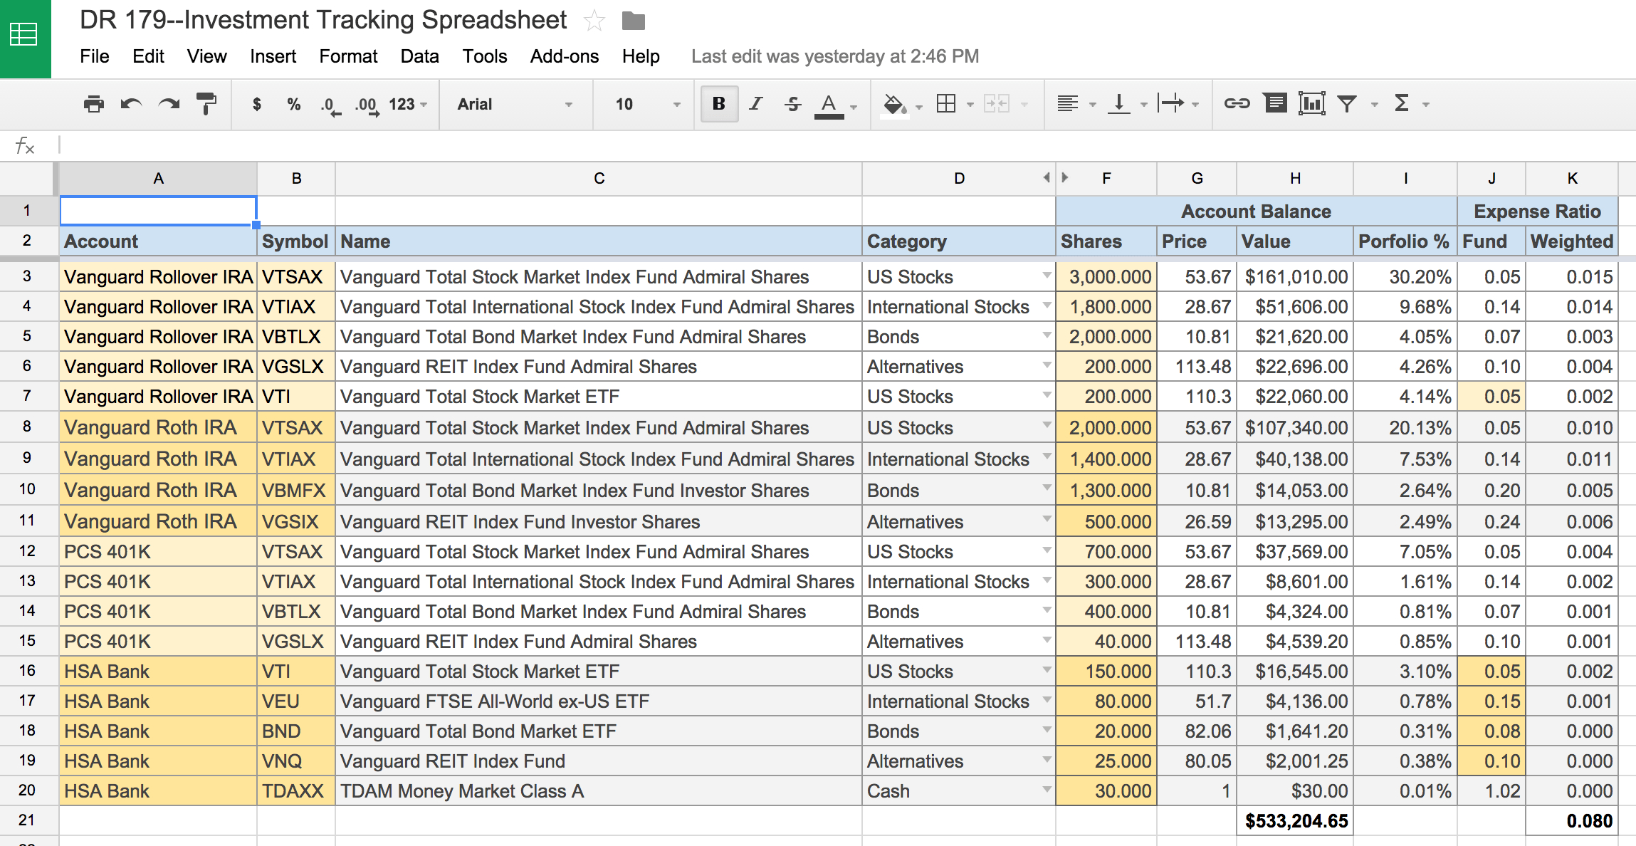Open the Format menu

pyautogui.click(x=339, y=55)
